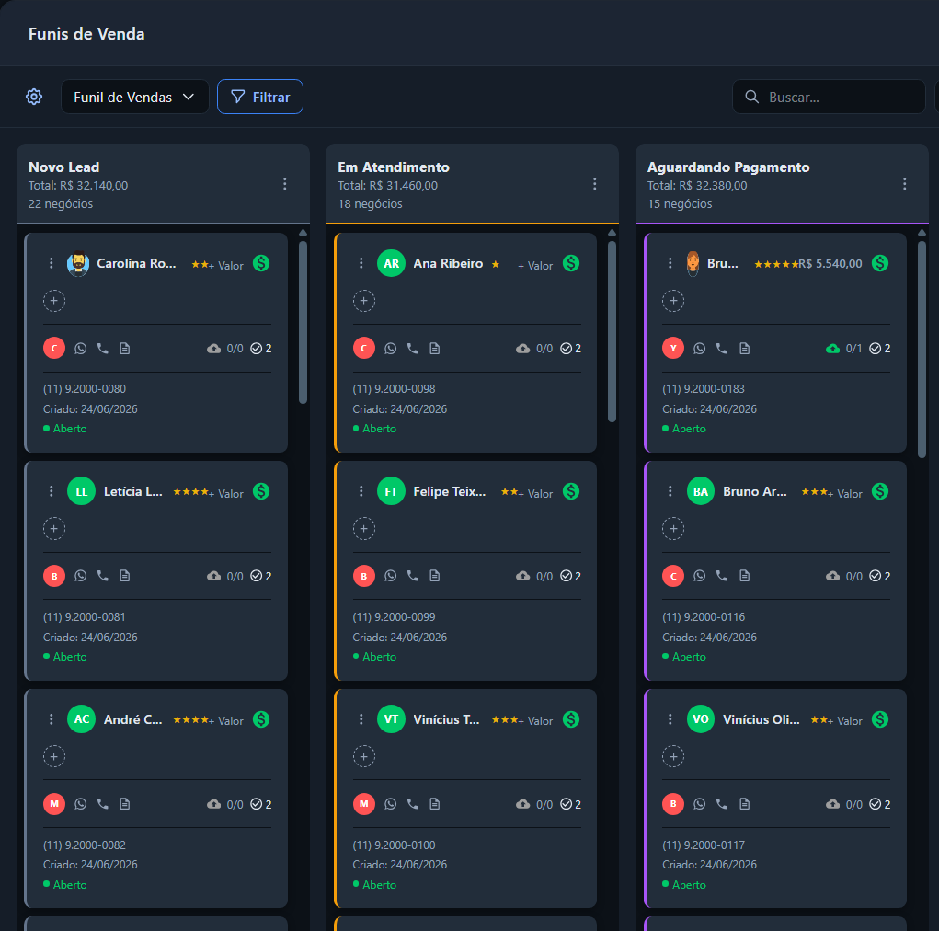Open WhatsApp for Felipe Teix... card
Screen dimensions: 939x931
(x=391, y=576)
